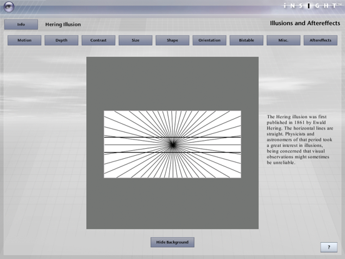Click the Hering illusion radiating-lines image
Image resolution: width=345 pixels, height=259 pixels.
point(172,145)
